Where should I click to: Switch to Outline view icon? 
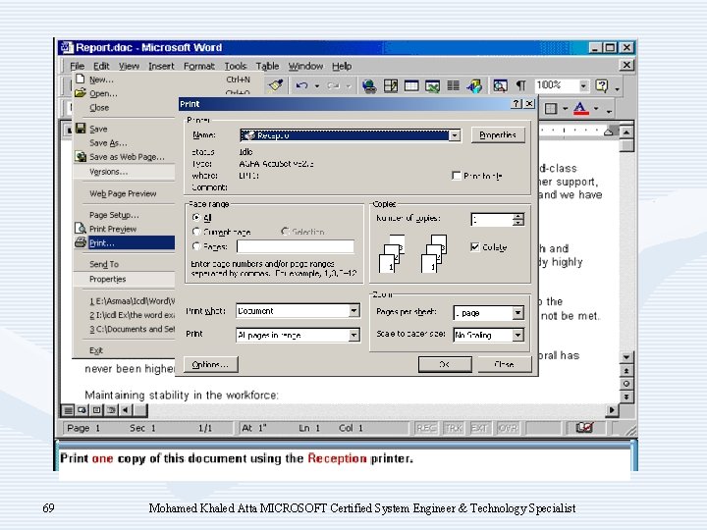(x=111, y=410)
